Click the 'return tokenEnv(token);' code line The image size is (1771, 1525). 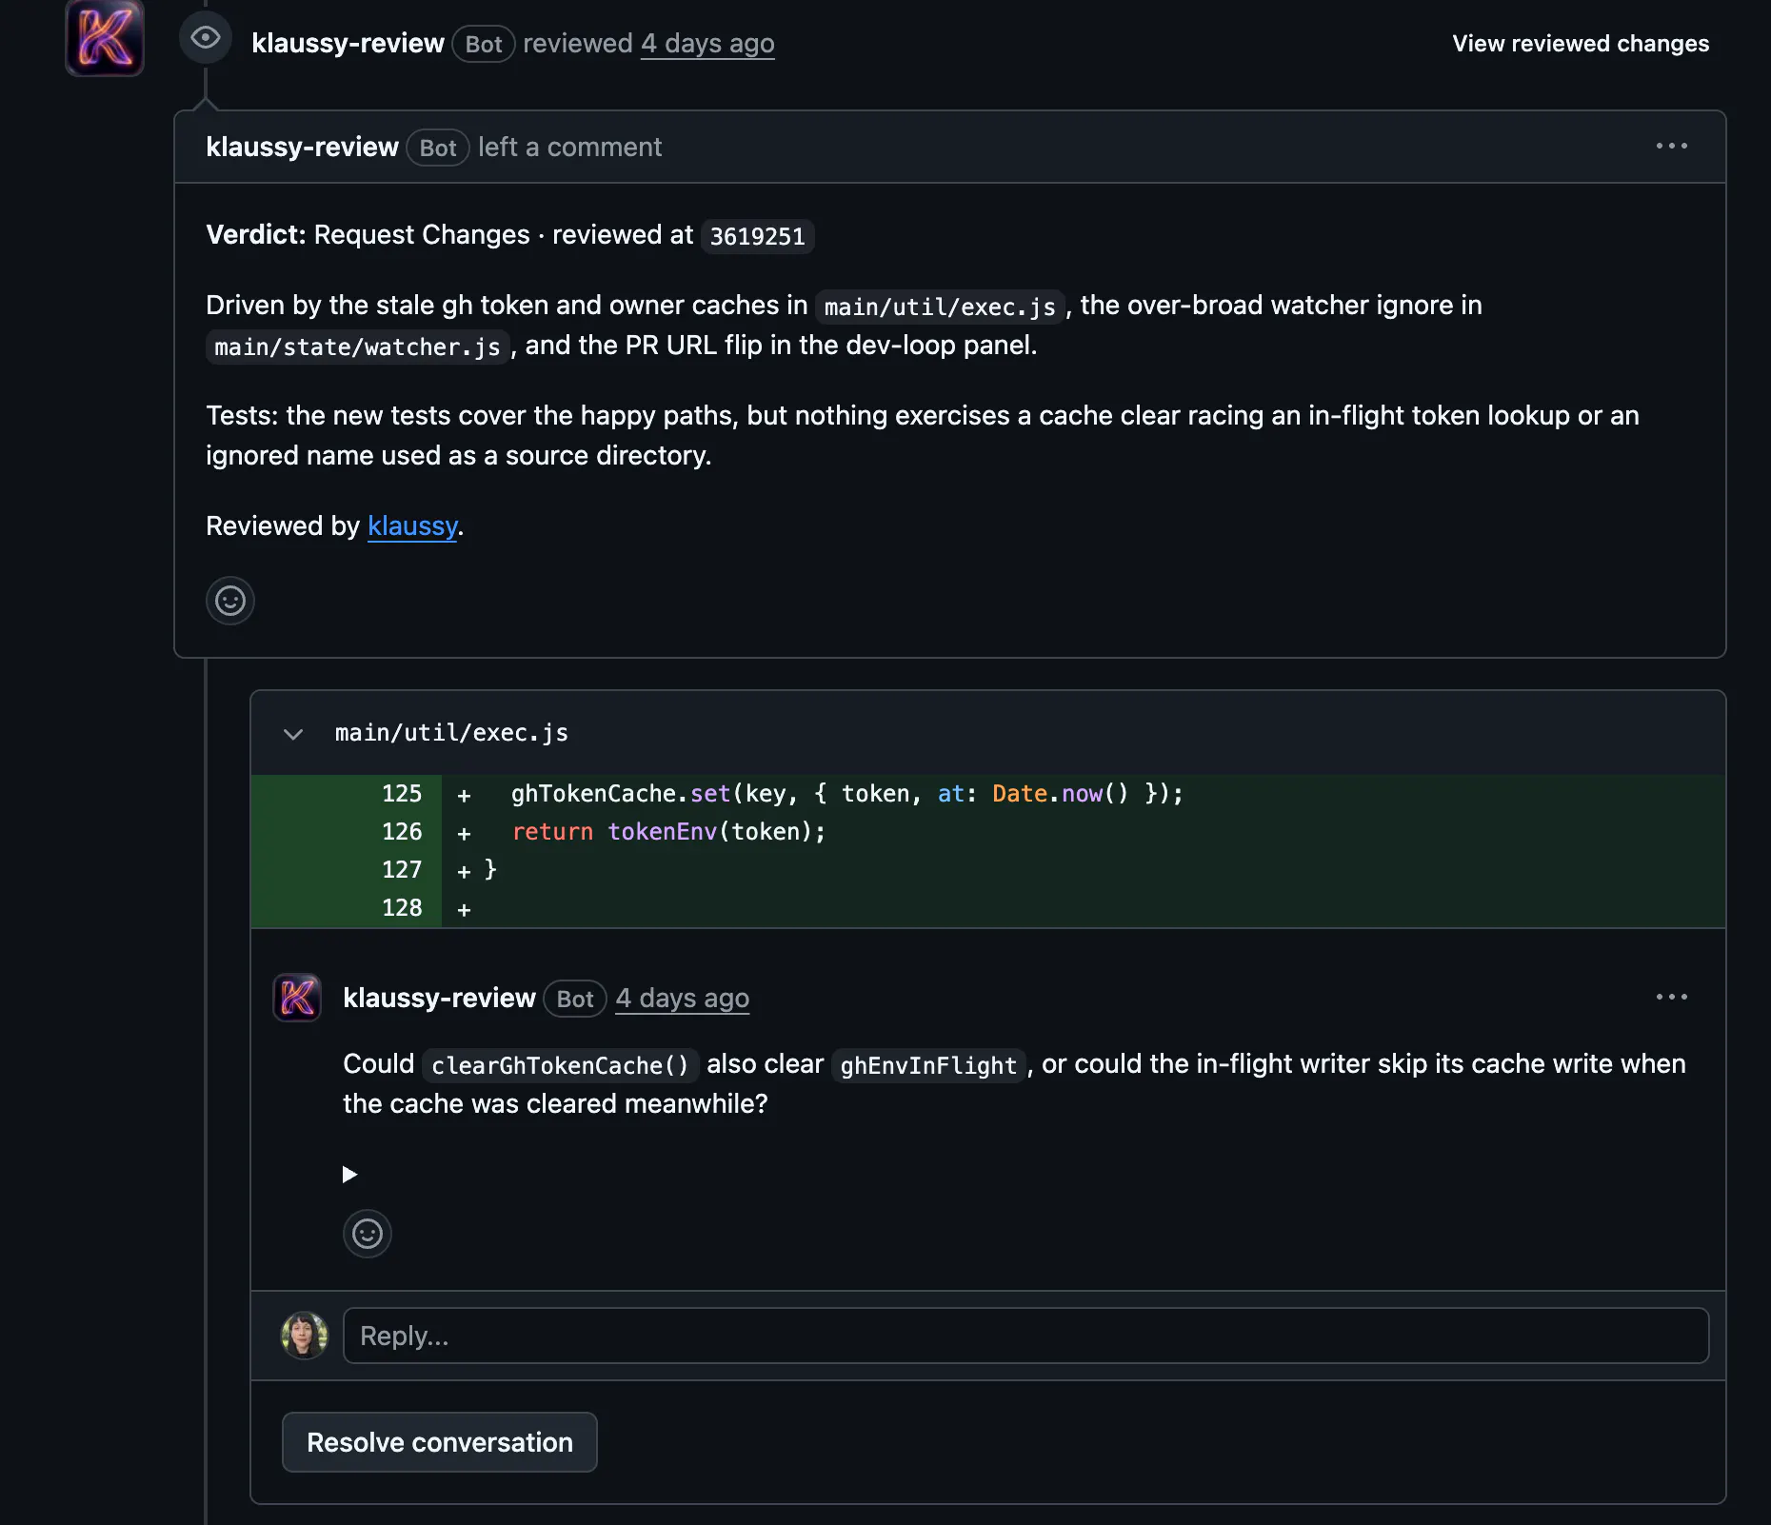pos(668,832)
